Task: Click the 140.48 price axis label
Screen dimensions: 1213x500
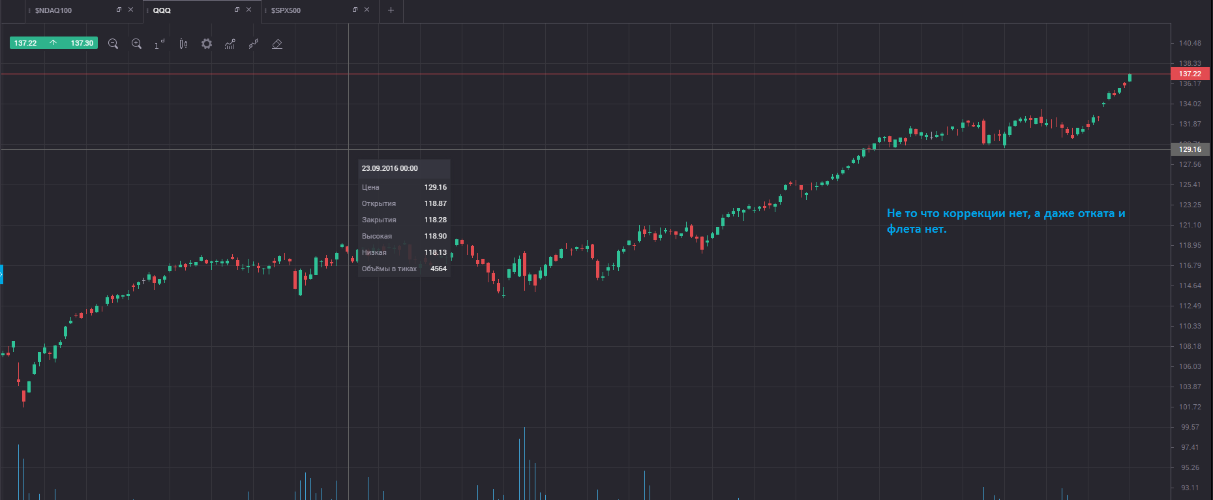Action: [1190, 43]
